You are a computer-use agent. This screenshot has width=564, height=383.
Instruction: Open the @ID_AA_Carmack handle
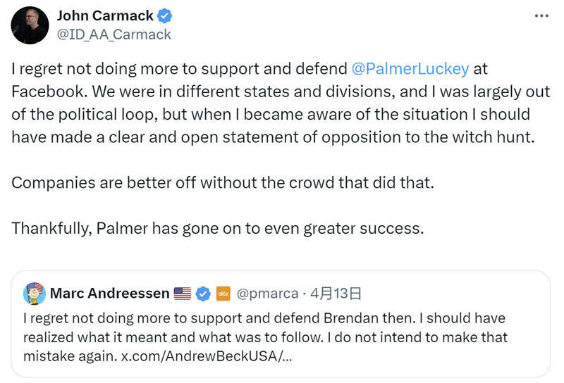pos(114,34)
